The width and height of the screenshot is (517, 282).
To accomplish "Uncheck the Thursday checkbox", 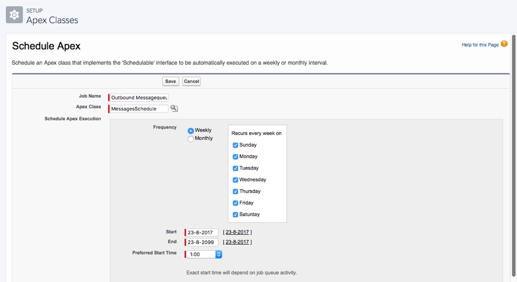I will 235,191.
